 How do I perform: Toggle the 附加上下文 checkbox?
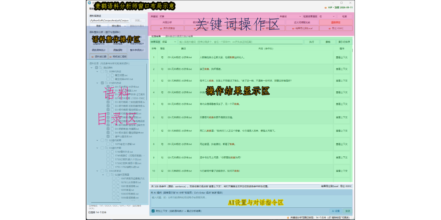(153, 211)
